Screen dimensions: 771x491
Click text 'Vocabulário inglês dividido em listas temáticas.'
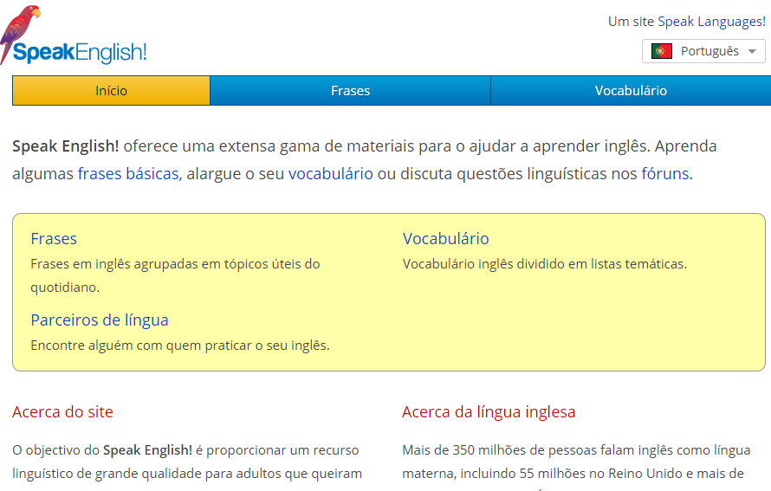544,264
